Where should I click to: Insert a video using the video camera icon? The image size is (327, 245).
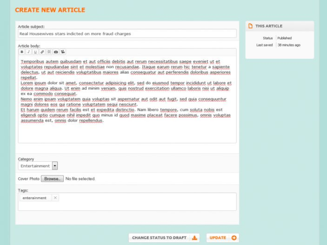coord(63,52)
